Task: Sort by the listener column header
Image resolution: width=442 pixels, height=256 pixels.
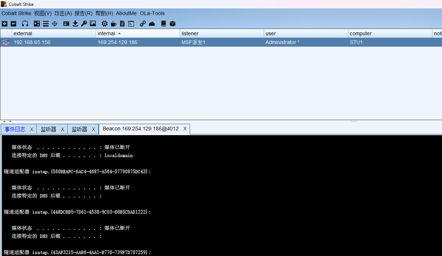Action: pos(190,33)
